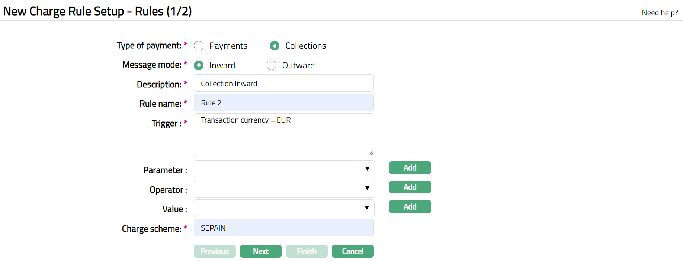683x261 pixels.
Task: Proceed with the Next button
Action: (x=260, y=251)
